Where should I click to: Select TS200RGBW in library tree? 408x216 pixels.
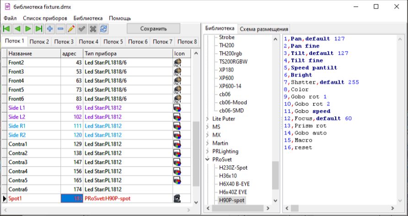(x=233, y=62)
